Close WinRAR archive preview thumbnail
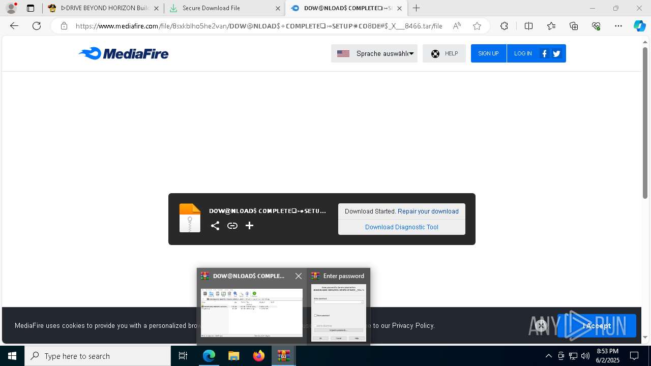The image size is (651, 366). click(299, 276)
